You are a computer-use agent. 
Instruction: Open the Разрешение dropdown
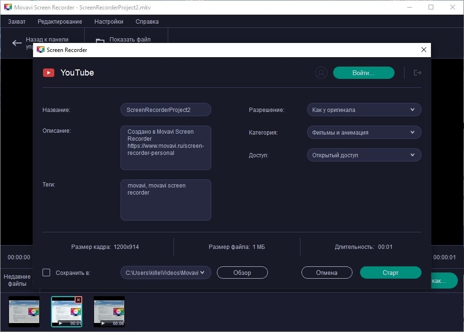363,110
